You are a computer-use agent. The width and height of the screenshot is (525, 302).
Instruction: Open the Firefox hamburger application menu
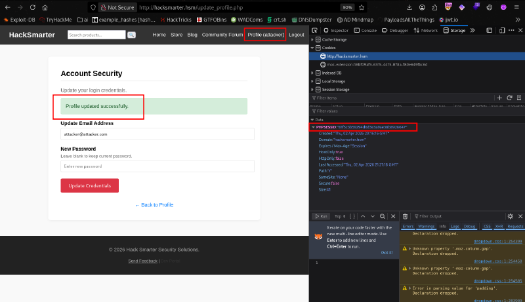coord(516,7)
